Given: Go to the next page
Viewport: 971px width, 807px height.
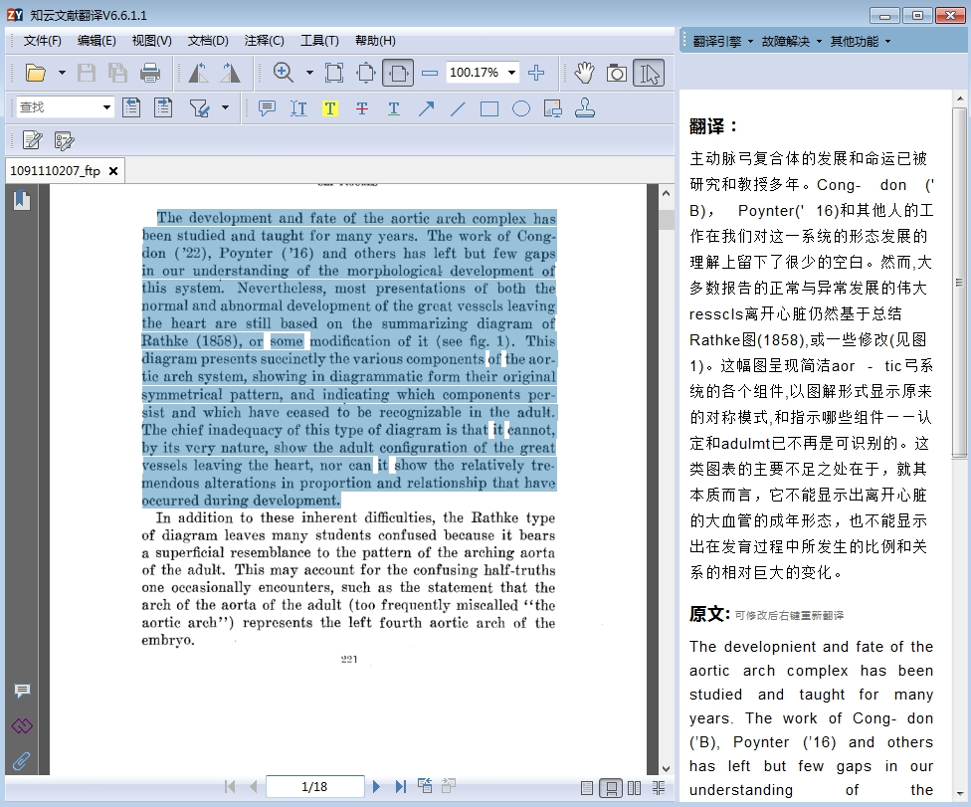Looking at the screenshot, I should [x=376, y=786].
